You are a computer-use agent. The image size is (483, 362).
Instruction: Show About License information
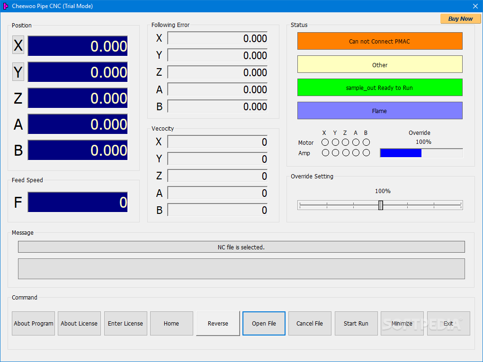79,323
